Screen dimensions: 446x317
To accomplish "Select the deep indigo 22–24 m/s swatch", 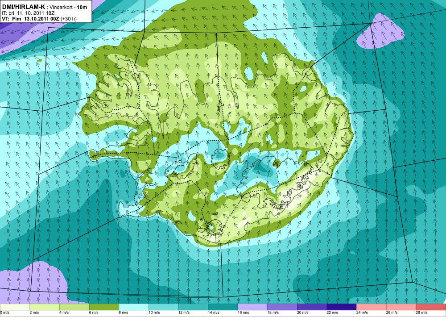I will [342, 307].
